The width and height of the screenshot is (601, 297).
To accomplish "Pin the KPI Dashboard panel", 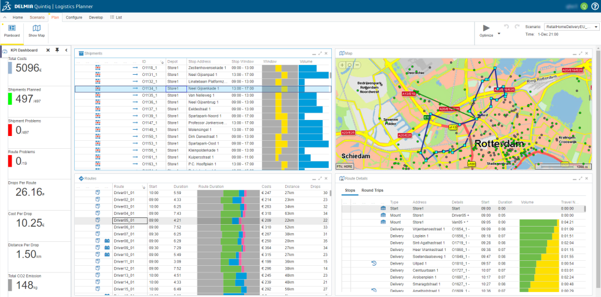I will pyautogui.click(x=57, y=50).
